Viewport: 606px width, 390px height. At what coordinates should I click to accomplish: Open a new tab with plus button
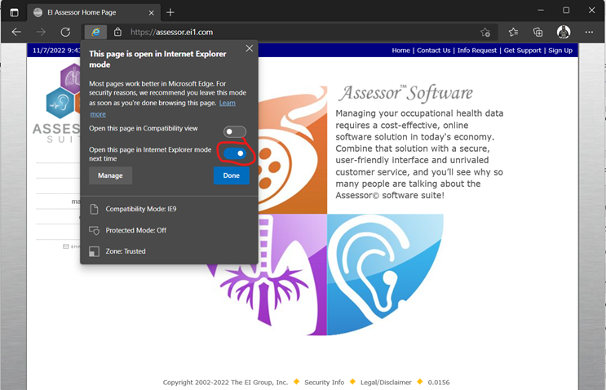[170, 12]
